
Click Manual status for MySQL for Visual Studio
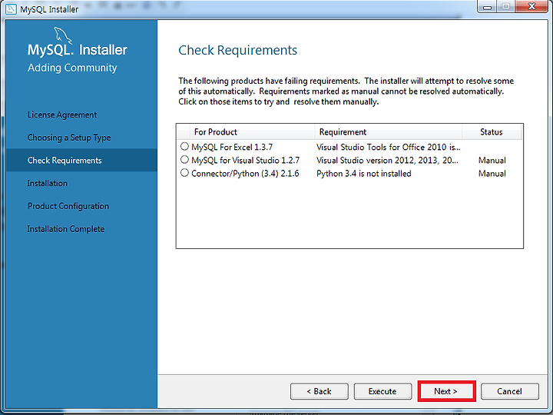492,160
